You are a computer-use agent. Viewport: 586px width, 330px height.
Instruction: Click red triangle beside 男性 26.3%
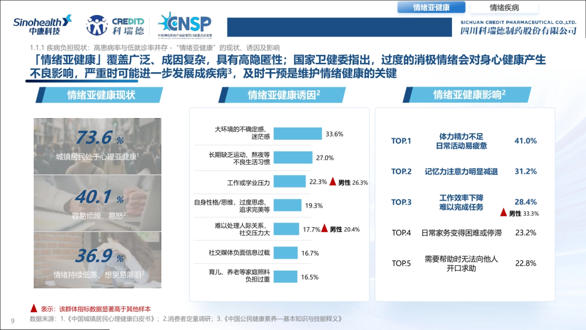click(x=333, y=182)
